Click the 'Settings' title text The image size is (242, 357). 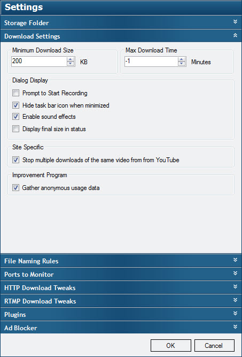24,7
